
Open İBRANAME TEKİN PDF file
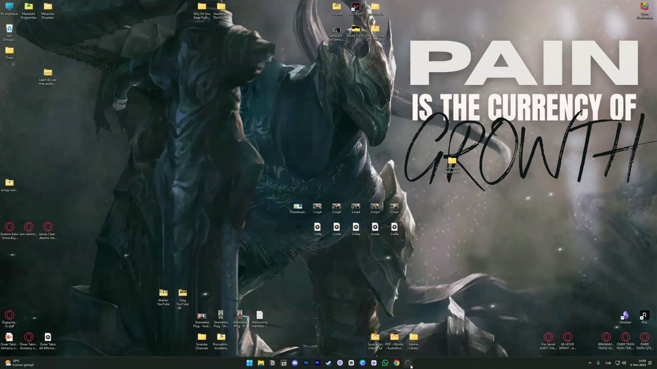[x=606, y=341]
